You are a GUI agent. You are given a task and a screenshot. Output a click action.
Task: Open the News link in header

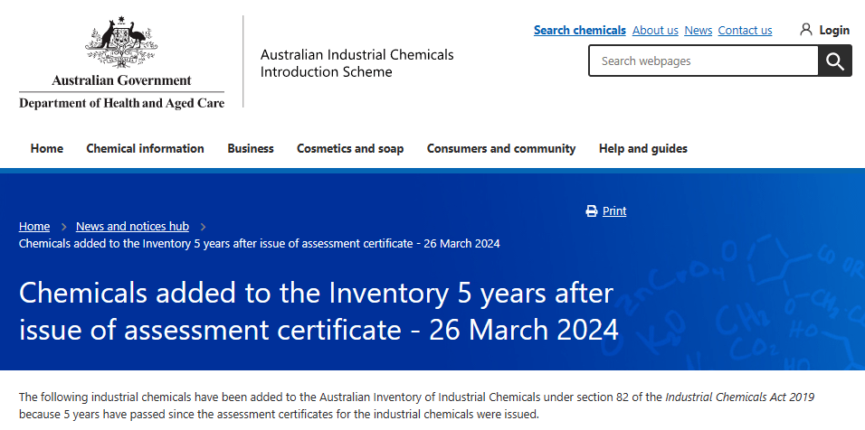699,31
